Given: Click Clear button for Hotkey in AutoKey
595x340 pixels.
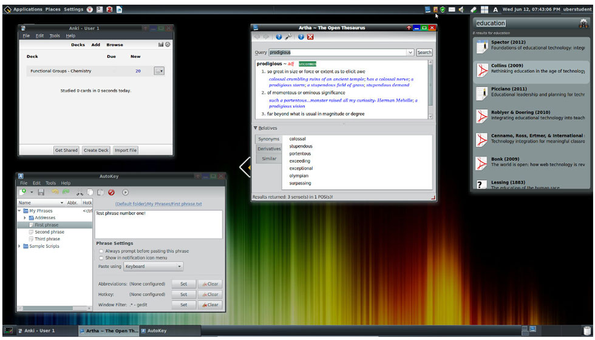Looking at the screenshot, I should [x=210, y=294].
